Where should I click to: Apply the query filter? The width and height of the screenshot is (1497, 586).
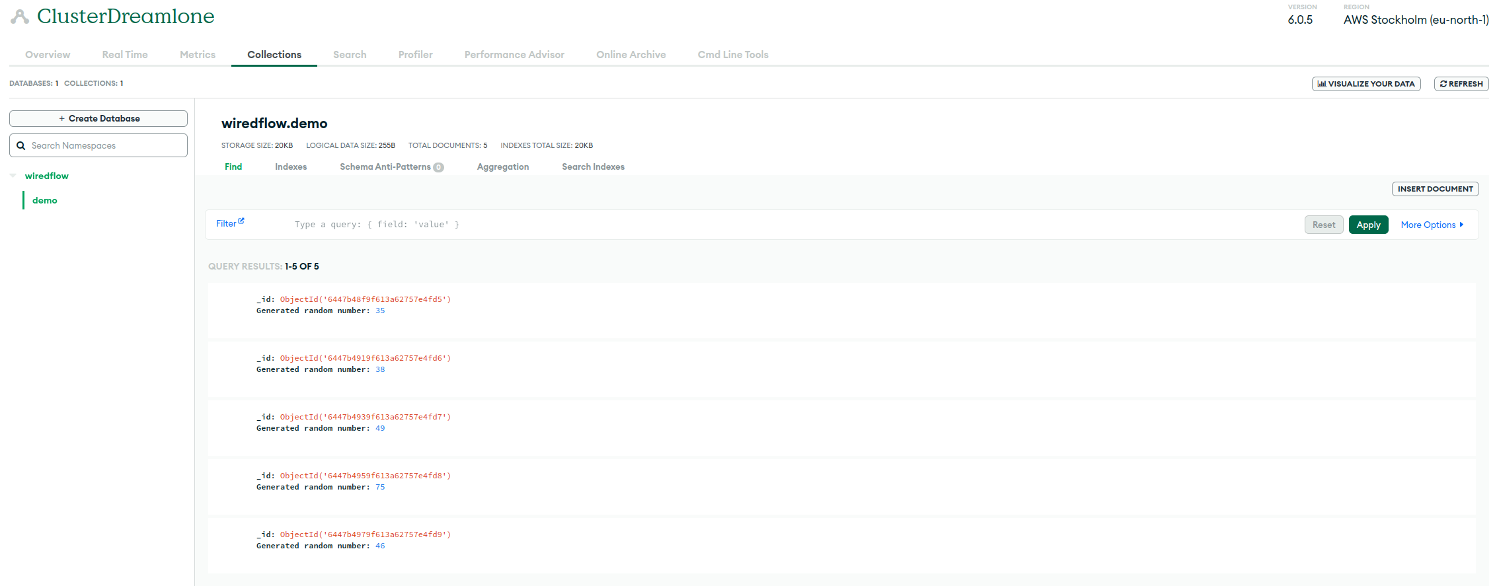(x=1368, y=225)
